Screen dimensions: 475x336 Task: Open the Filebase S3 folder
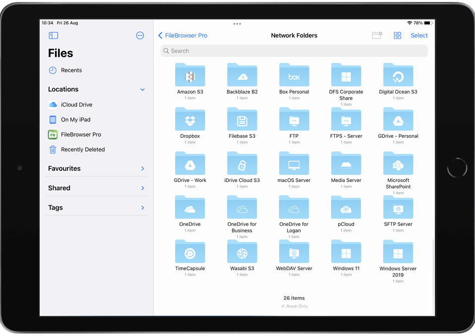coord(242,119)
